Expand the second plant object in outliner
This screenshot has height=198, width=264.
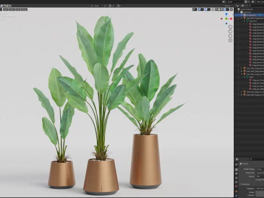point(241,68)
